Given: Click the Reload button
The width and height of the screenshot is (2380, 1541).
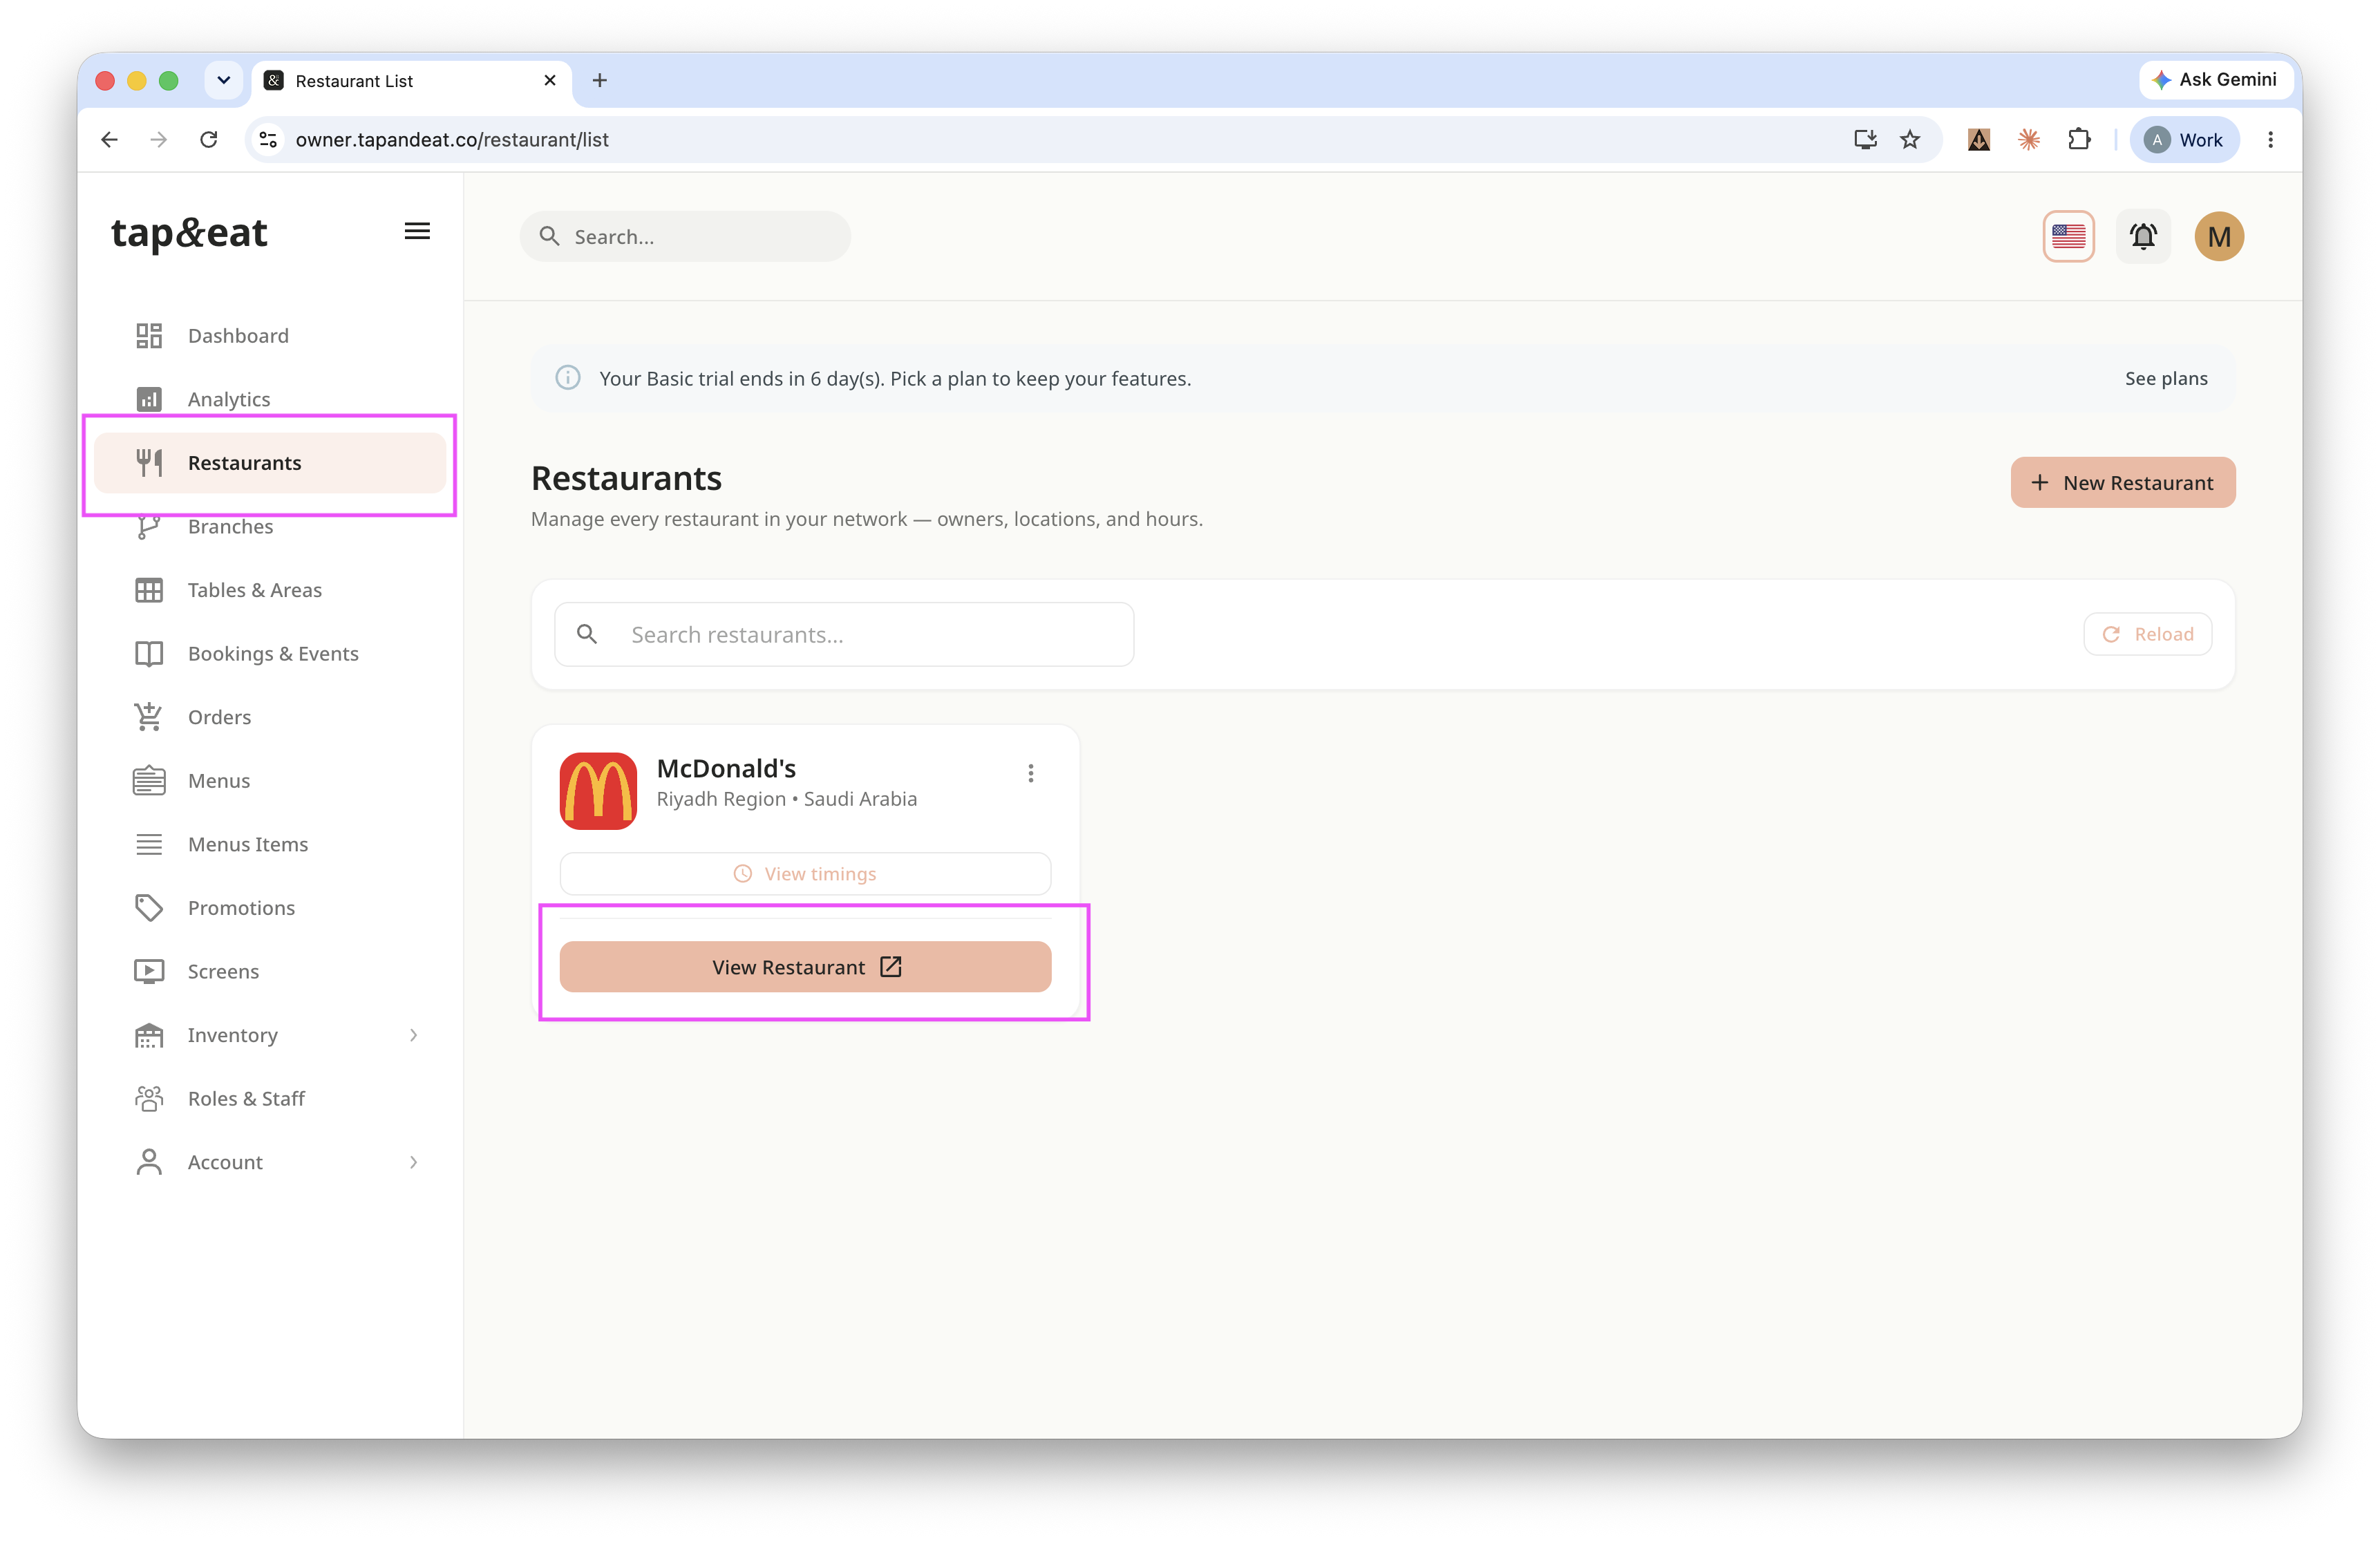Looking at the screenshot, I should (2147, 635).
